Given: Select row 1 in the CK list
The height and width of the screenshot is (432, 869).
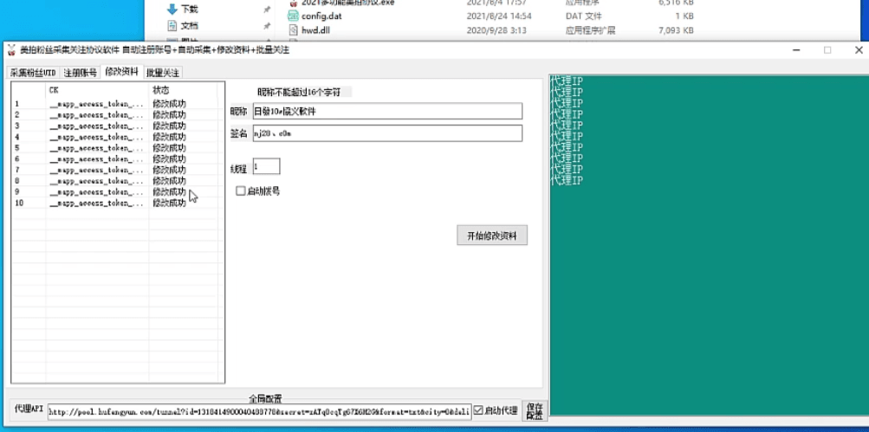Looking at the screenshot, I should [95, 104].
